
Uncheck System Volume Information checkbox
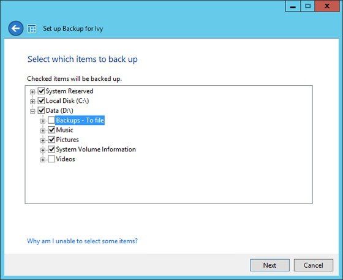[x=51, y=149]
